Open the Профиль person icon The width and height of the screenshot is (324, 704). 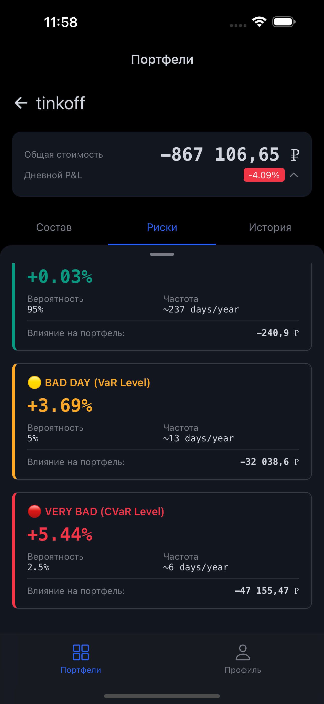click(x=243, y=652)
